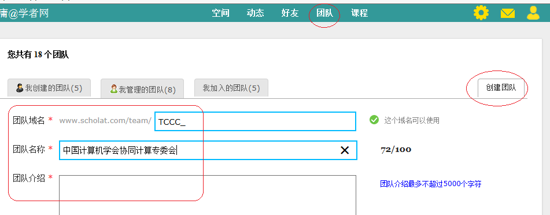Clear team name with the X icon

345,150
